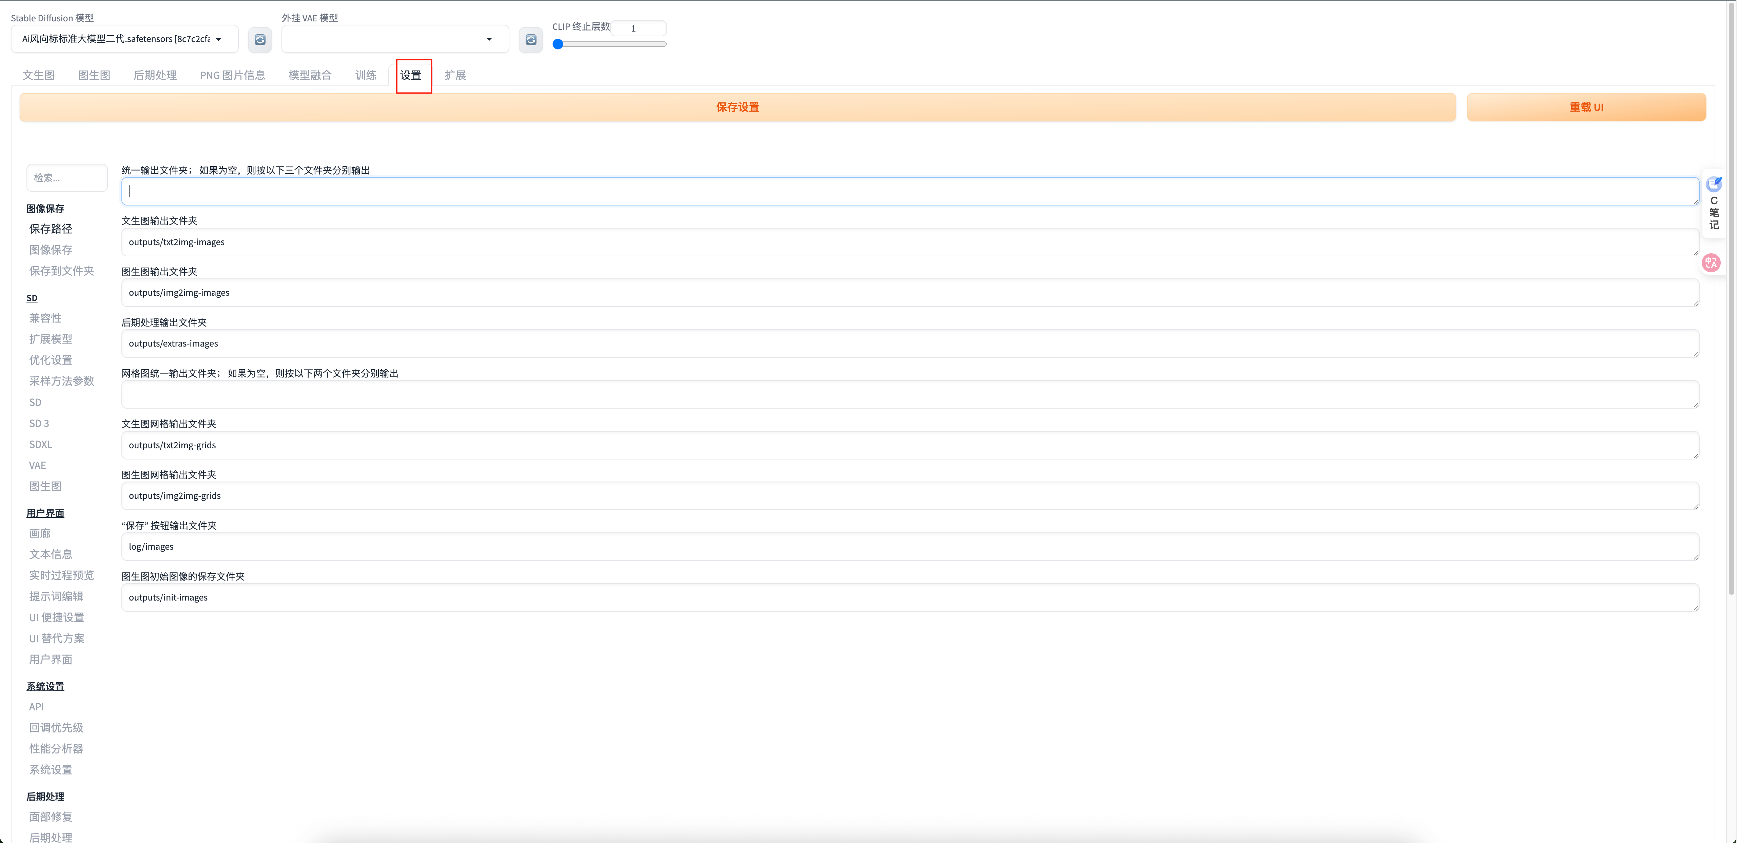Open the 扩展 tab
Viewport: 1737px width, 843px height.
[455, 76]
